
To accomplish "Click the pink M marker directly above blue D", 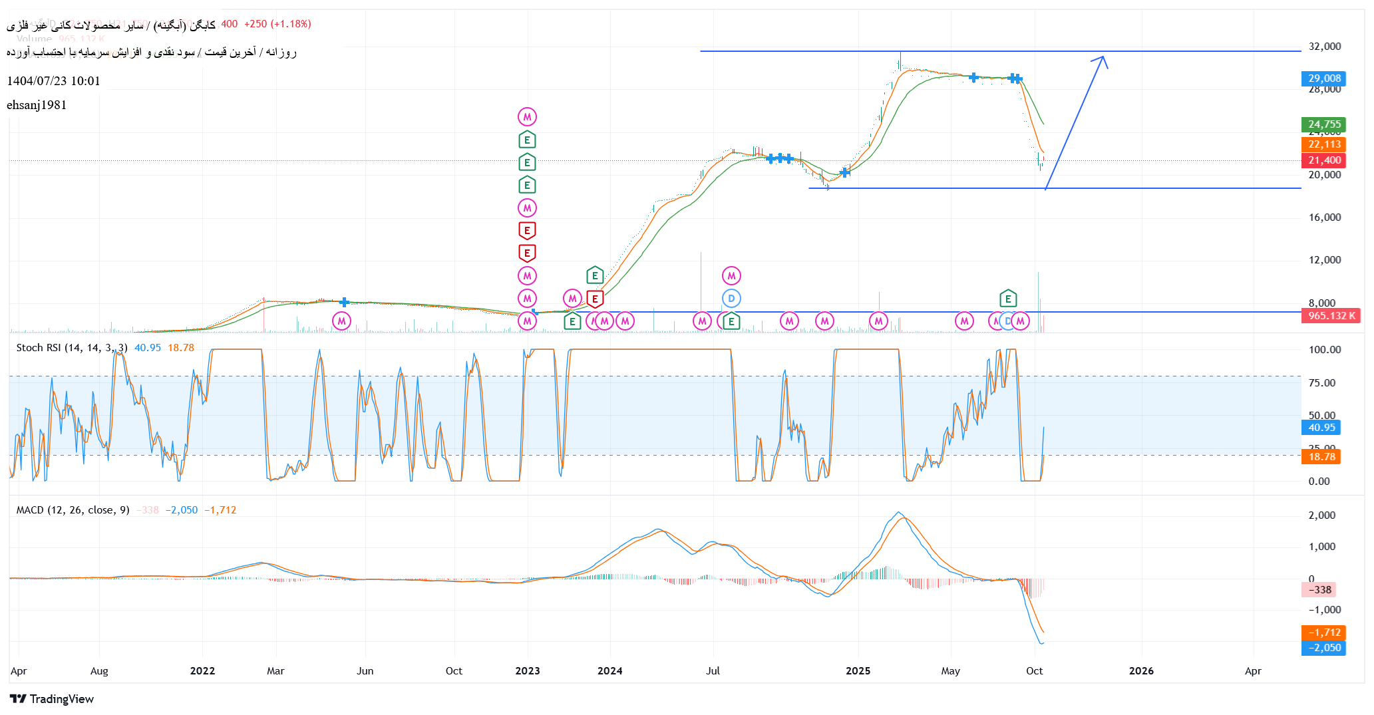I will tap(731, 275).
